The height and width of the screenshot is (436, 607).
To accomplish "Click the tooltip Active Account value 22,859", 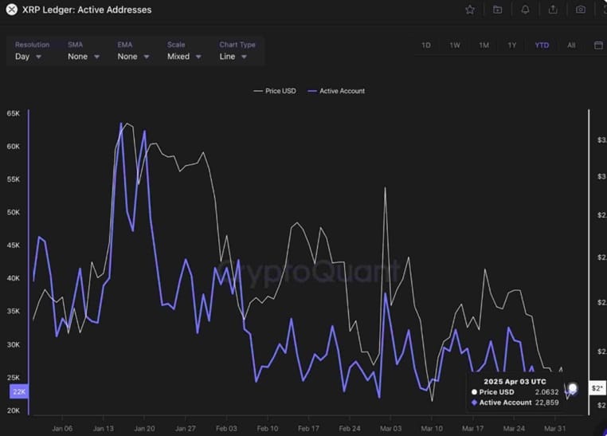I will coord(546,403).
